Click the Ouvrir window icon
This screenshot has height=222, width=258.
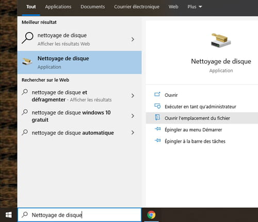157,94
